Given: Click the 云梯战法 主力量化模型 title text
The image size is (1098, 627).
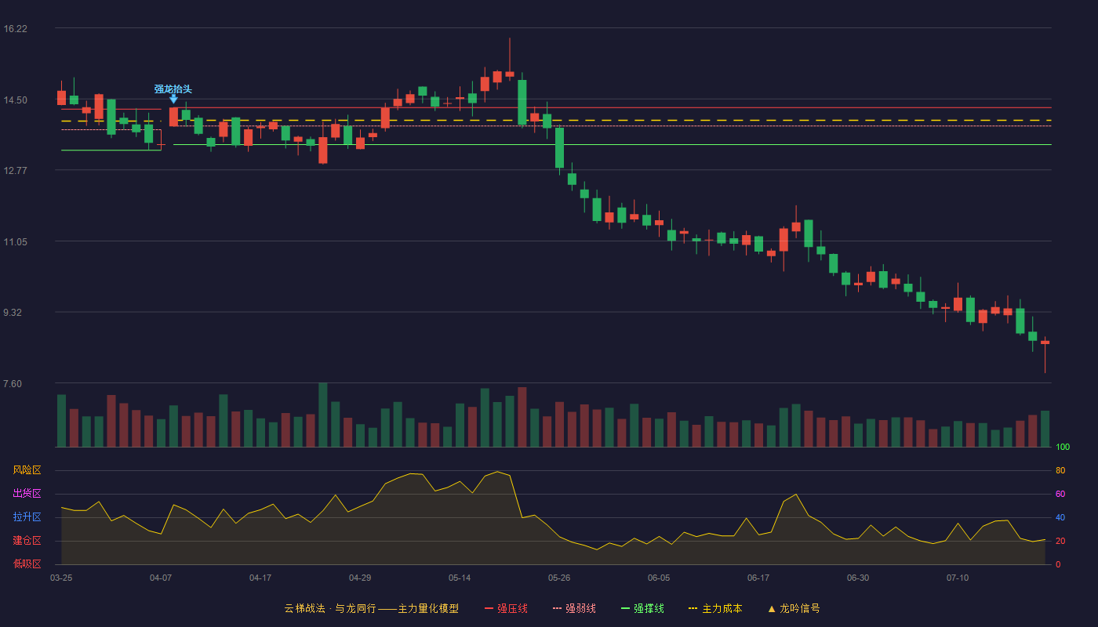Looking at the screenshot, I should [x=372, y=608].
